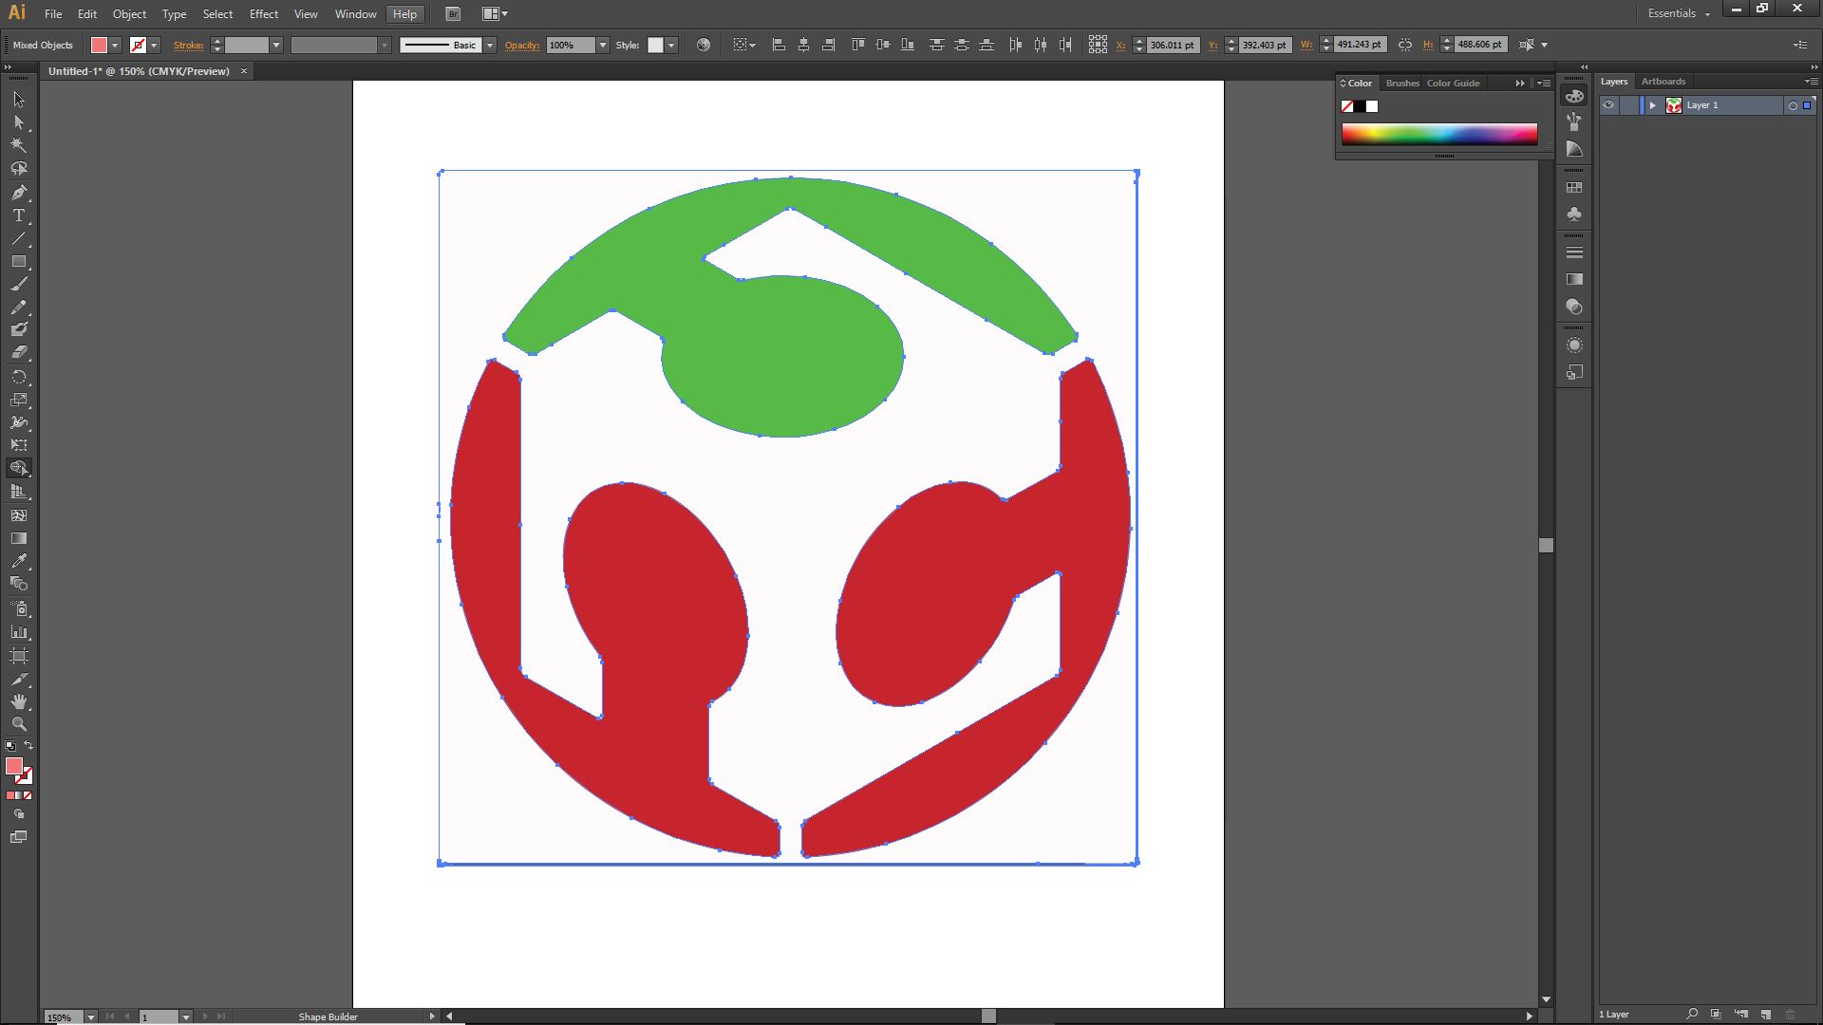Select the Zoom tool in toolbox
1823x1025 pixels.
click(19, 723)
